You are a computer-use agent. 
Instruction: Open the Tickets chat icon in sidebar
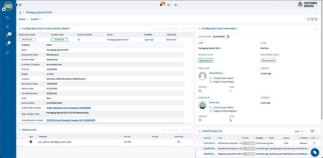[x=8, y=18]
